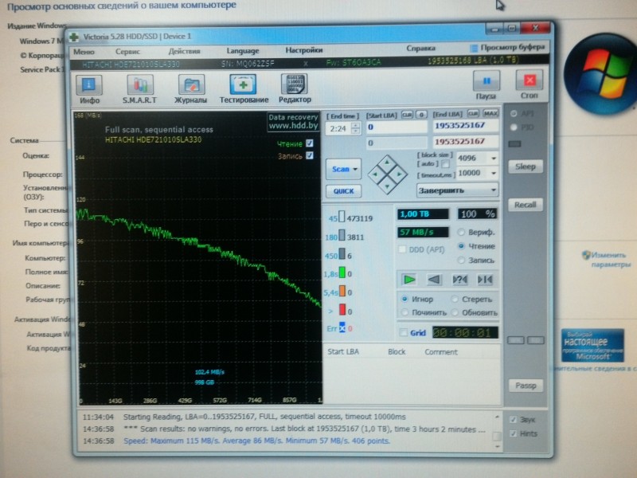The height and width of the screenshot is (478, 637).
Task: Click the dark gray 450 ms block indicator
Action: point(342,254)
